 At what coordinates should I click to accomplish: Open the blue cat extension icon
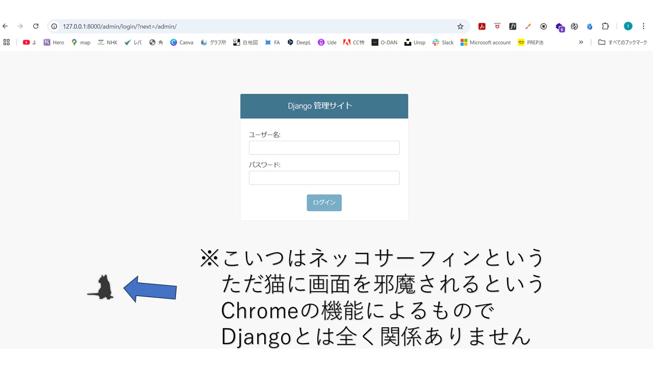coord(590,27)
